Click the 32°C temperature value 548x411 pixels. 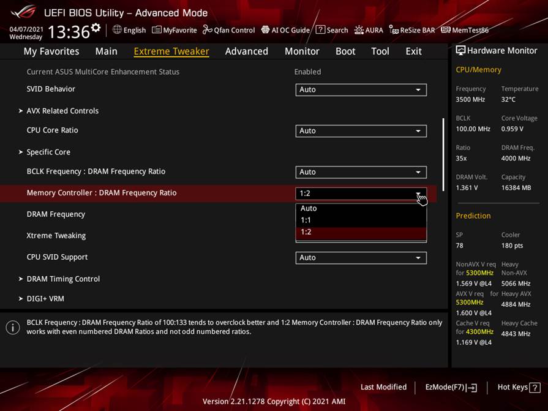pos(508,100)
